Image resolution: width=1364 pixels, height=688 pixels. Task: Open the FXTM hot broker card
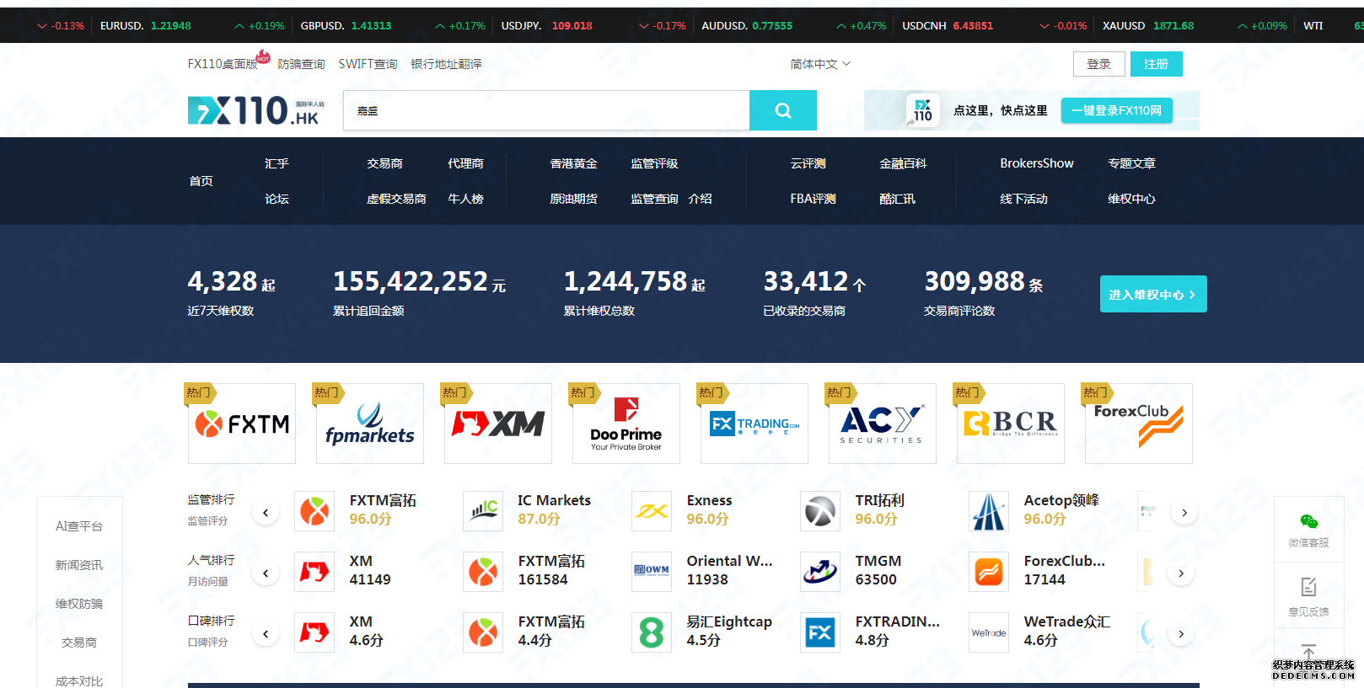[242, 424]
